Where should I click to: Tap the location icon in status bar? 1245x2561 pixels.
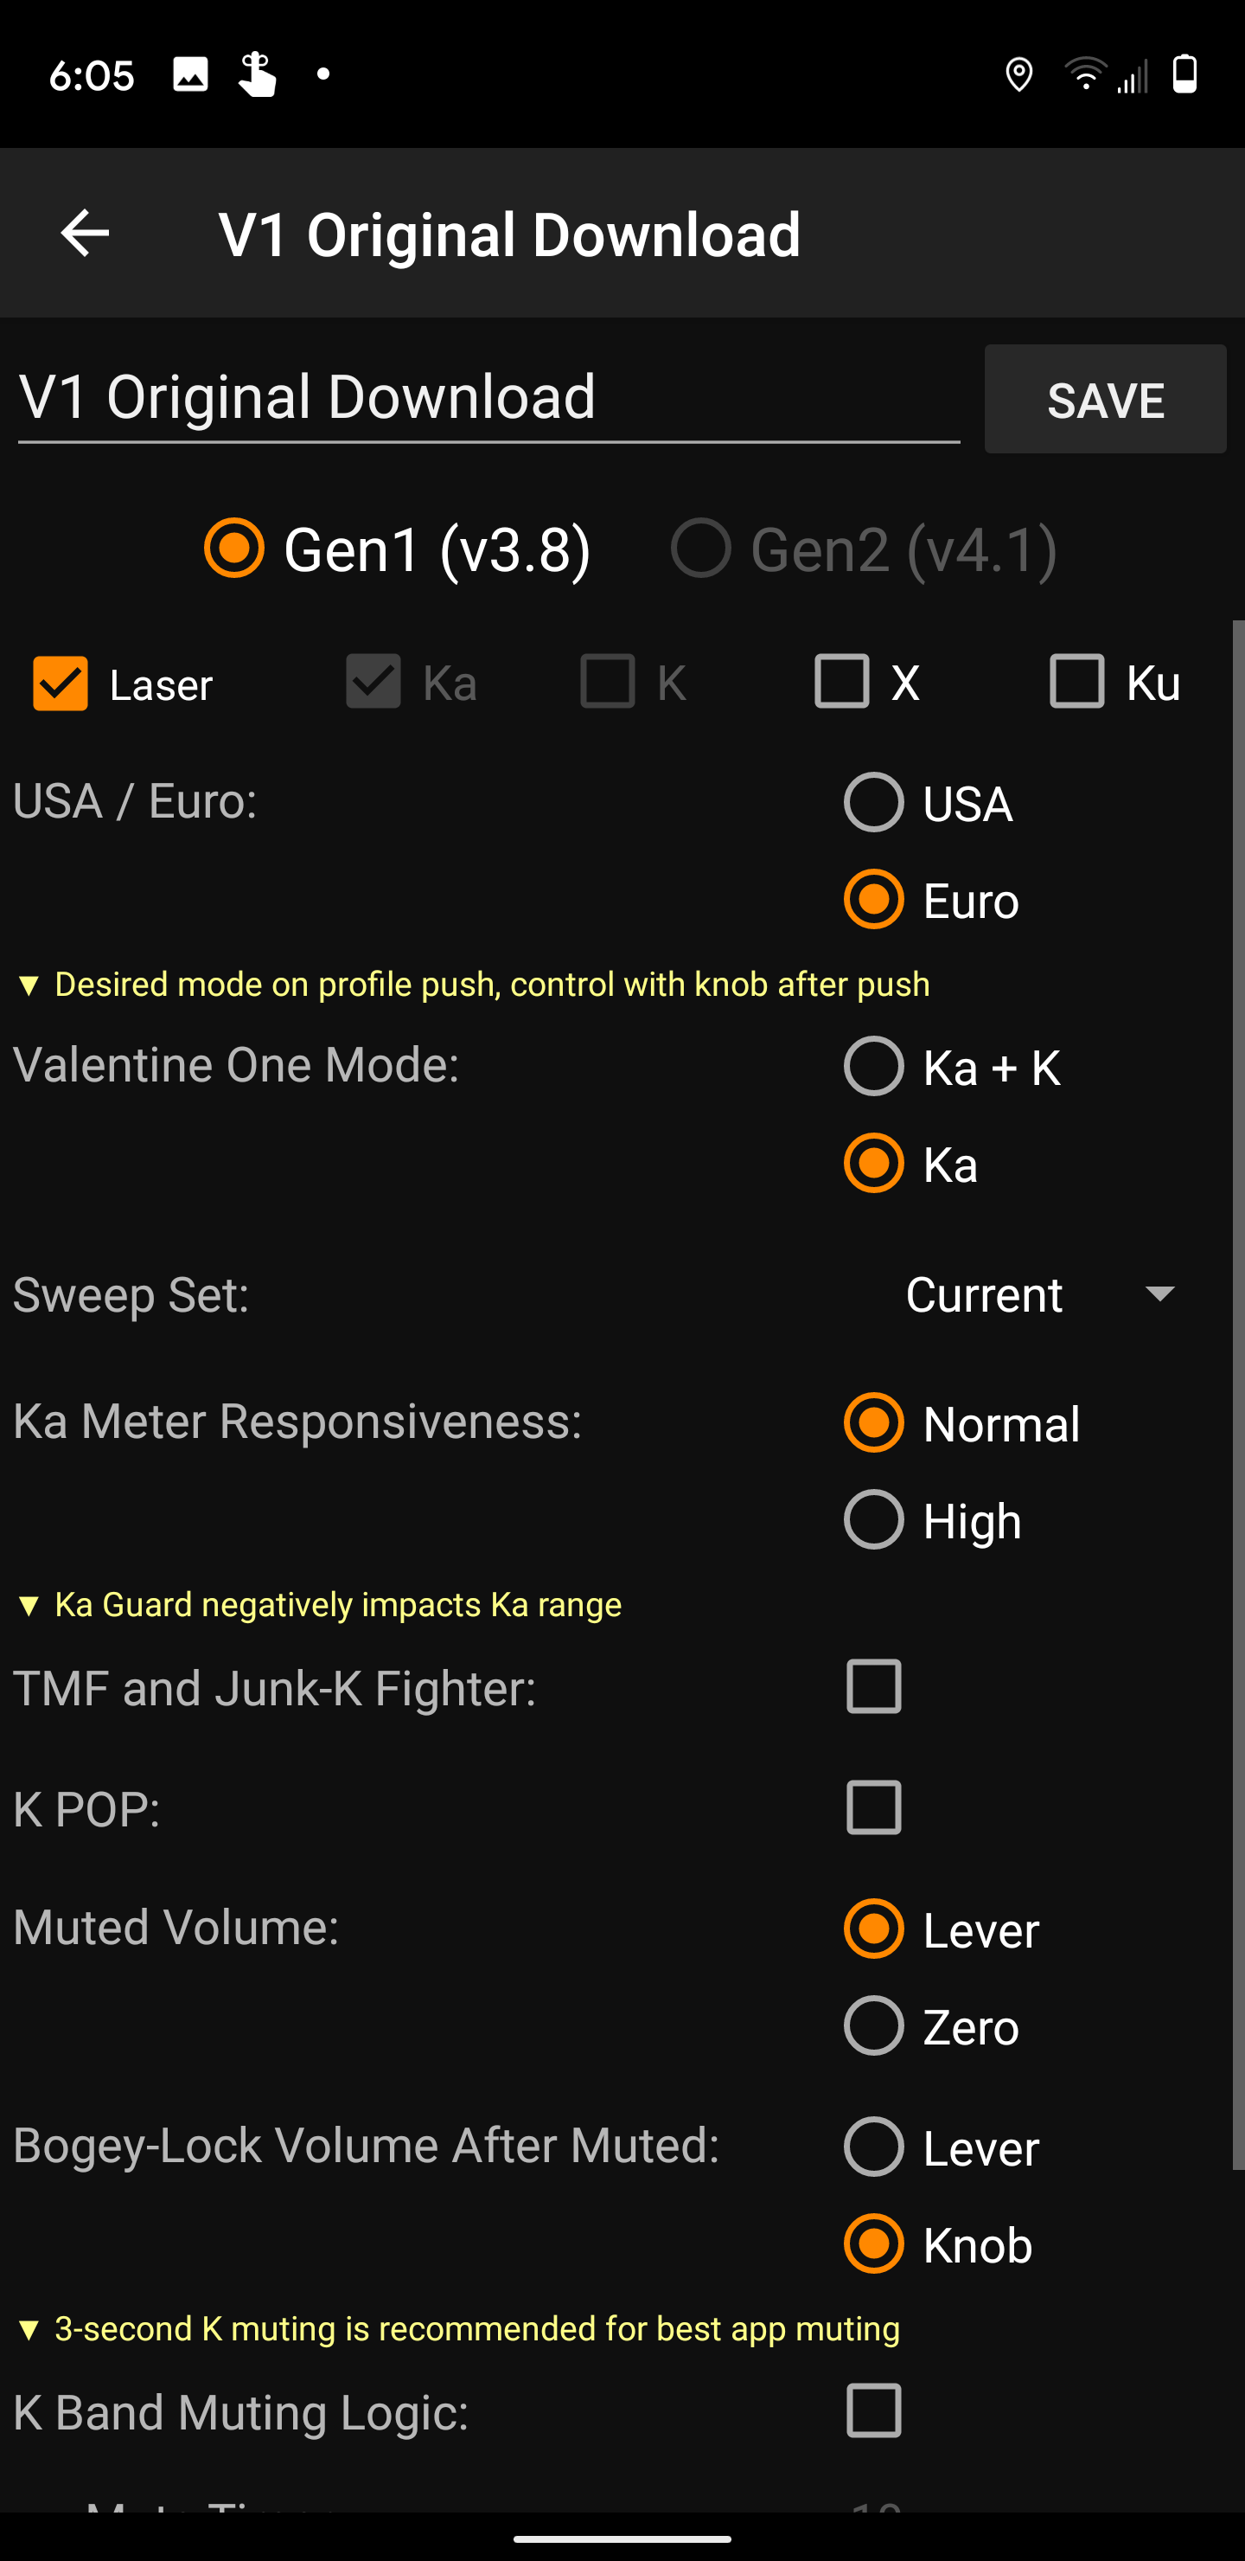1018,74
